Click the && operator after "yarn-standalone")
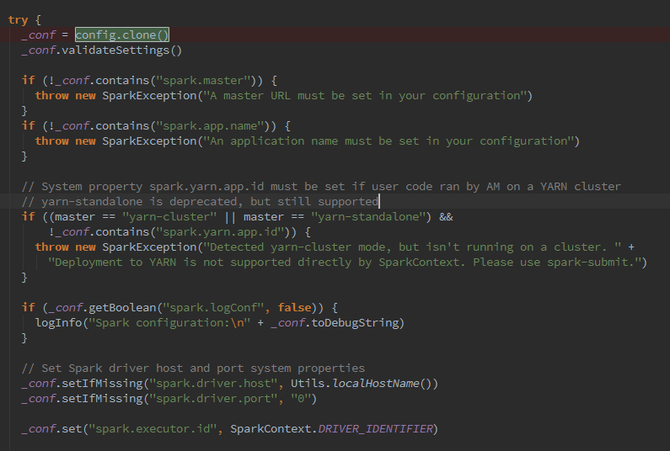Screen dimensions: 670x451 click(446, 217)
